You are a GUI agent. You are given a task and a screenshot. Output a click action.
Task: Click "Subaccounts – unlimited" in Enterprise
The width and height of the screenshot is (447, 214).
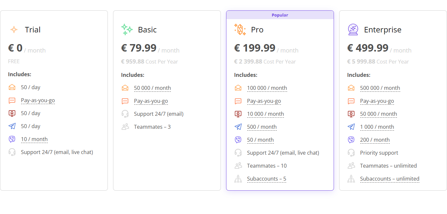point(390,179)
